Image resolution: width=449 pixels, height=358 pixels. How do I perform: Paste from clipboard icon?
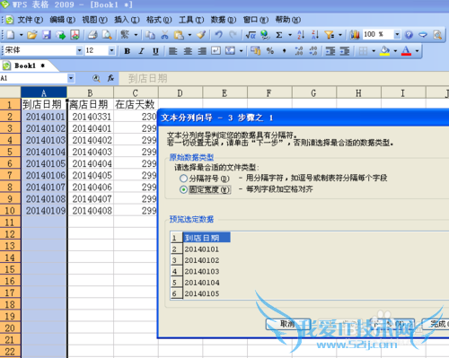[179, 35]
